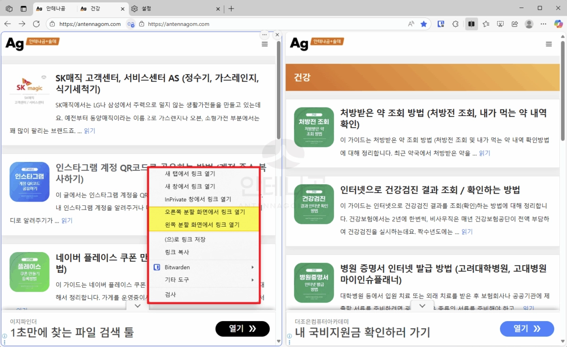Go back with the back arrow
567x347 pixels.
(x=8, y=24)
